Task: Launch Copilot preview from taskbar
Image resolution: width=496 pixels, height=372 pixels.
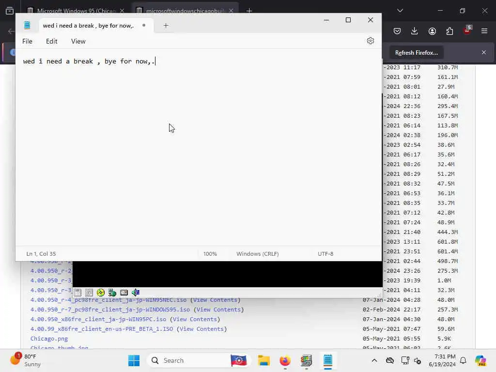Action: (x=480, y=360)
